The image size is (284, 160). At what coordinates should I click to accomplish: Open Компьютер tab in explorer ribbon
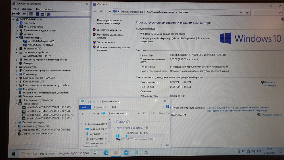point(100,107)
